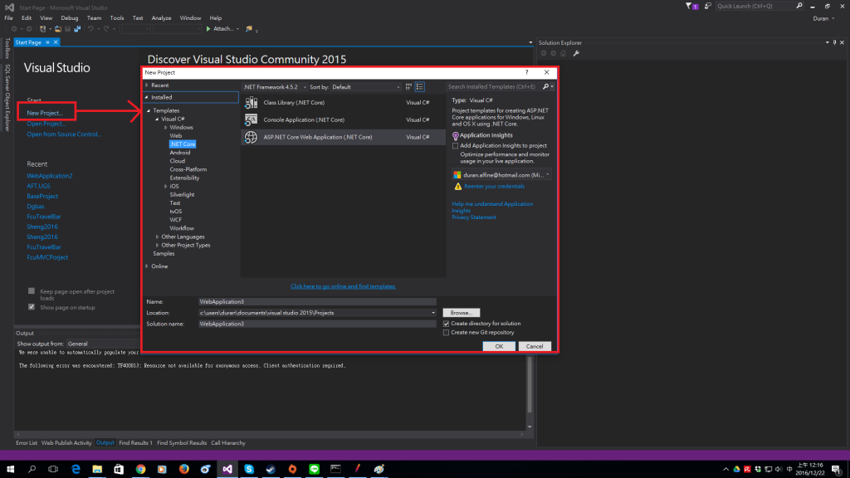Open the Sort by Default dropdown
Viewport: 850px width, 478px height.
366,86
